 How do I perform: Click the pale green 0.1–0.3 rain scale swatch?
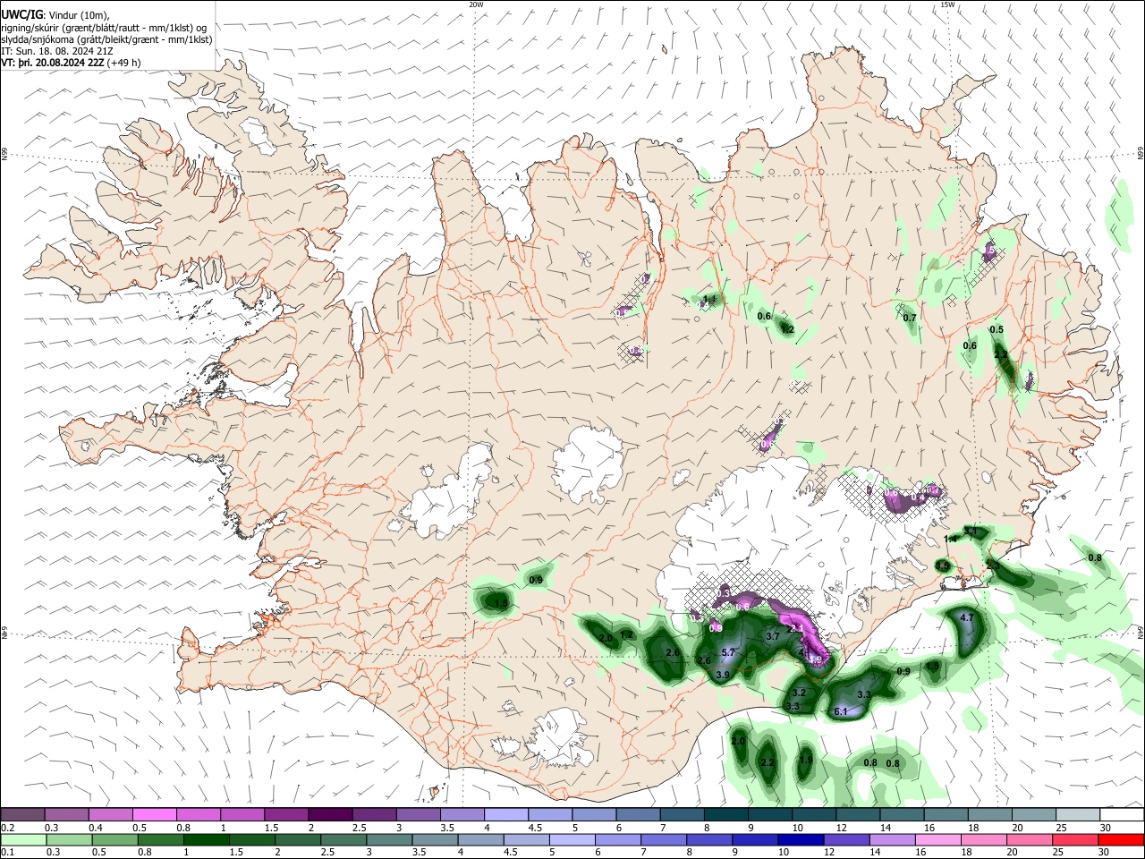(x=23, y=840)
